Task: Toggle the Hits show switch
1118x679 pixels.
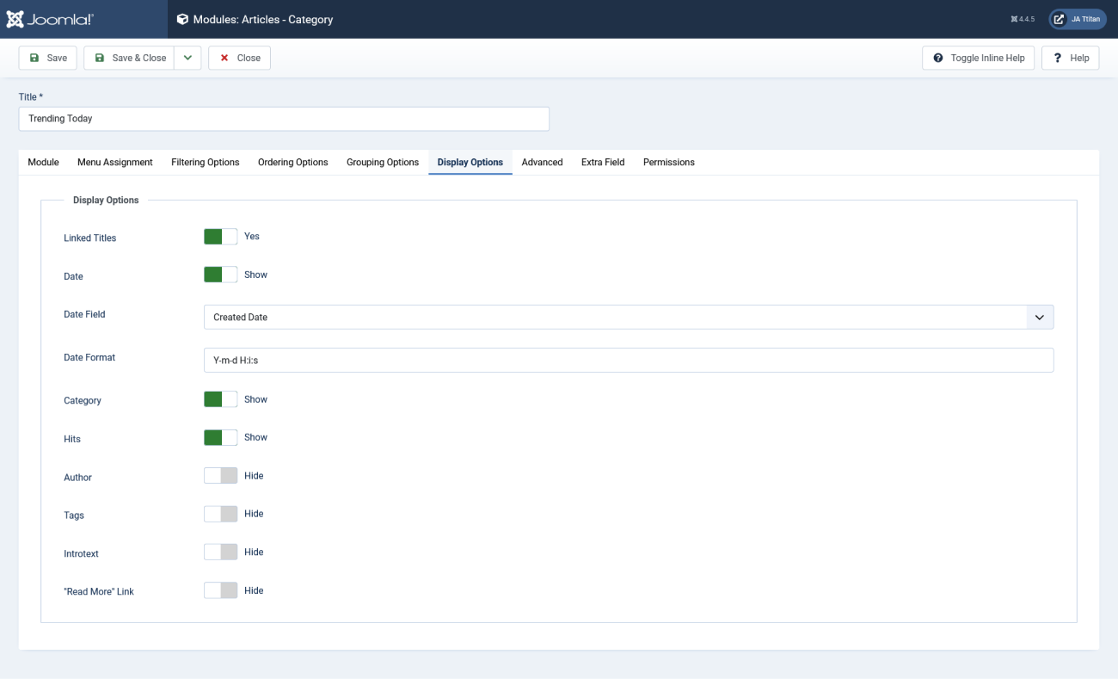Action: (220, 437)
